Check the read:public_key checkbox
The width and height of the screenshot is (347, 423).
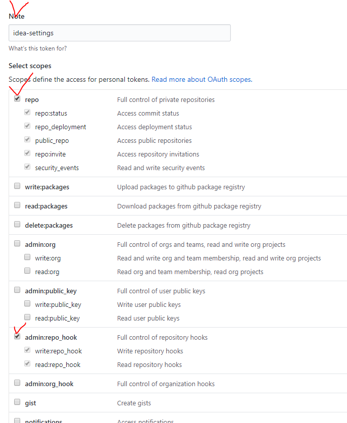click(27, 317)
